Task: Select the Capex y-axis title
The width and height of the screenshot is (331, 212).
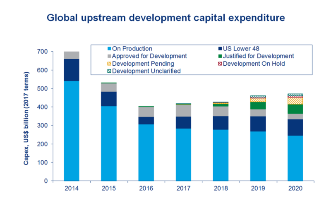Action: point(26,116)
